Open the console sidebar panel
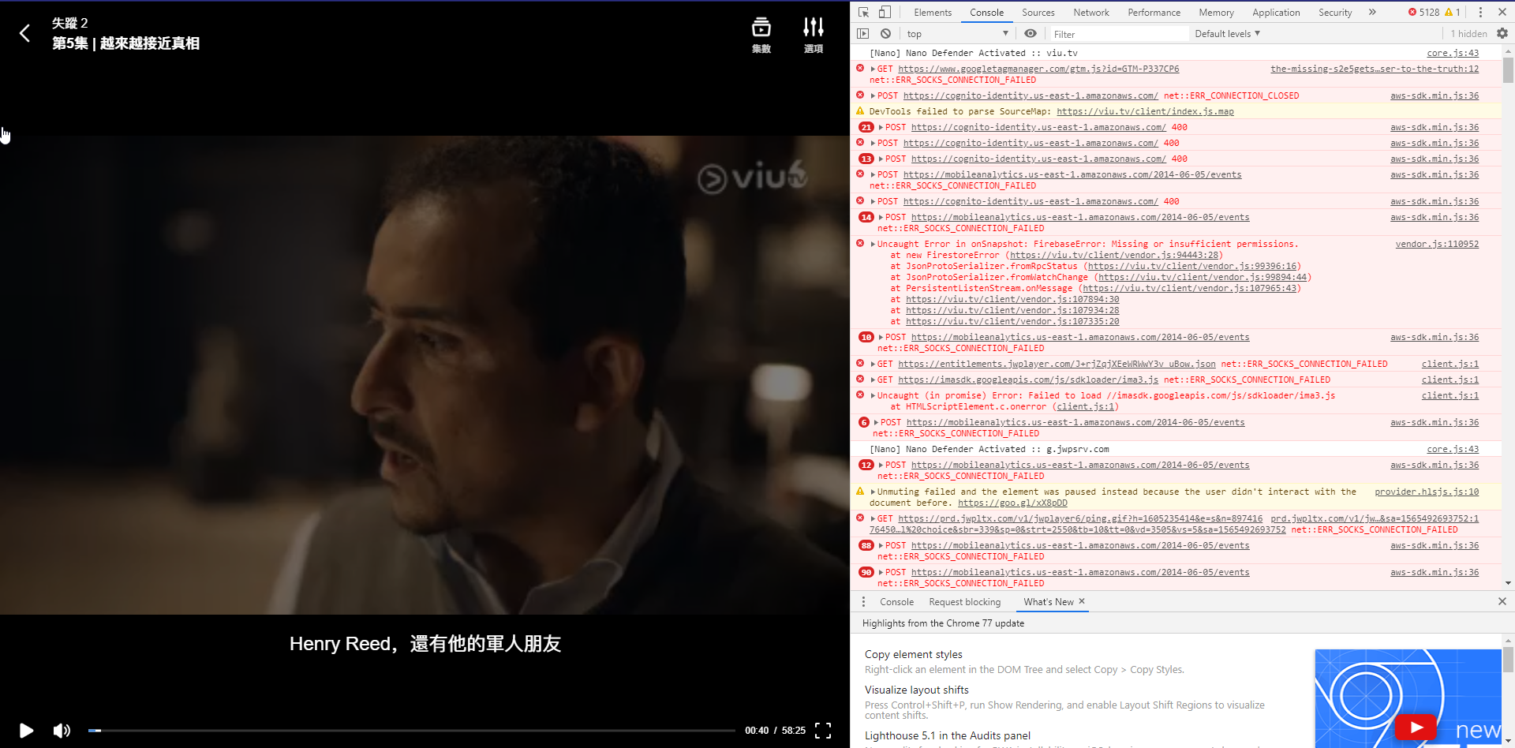The width and height of the screenshot is (1515, 748). 862,33
